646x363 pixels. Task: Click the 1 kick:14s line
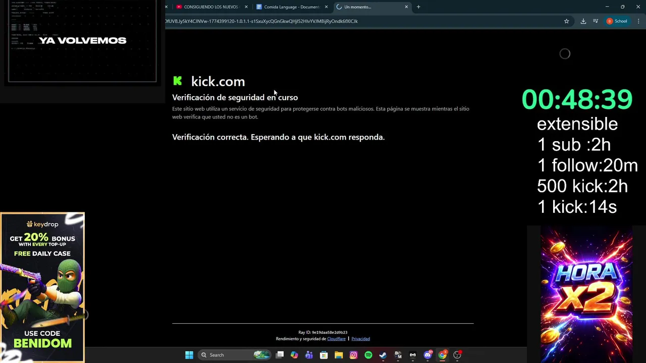[577, 207]
